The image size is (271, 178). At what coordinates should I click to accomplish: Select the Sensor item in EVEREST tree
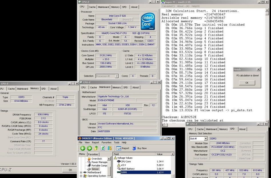[95, 169]
